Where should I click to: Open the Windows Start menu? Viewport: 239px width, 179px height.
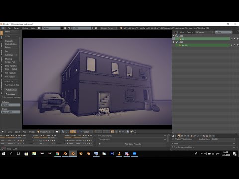(x=3, y=154)
